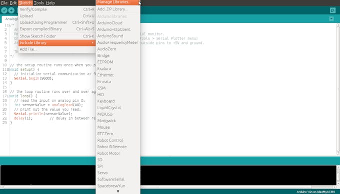Open the Tools menu
This screenshot has width=340, height=194.
[x=39, y=3]
